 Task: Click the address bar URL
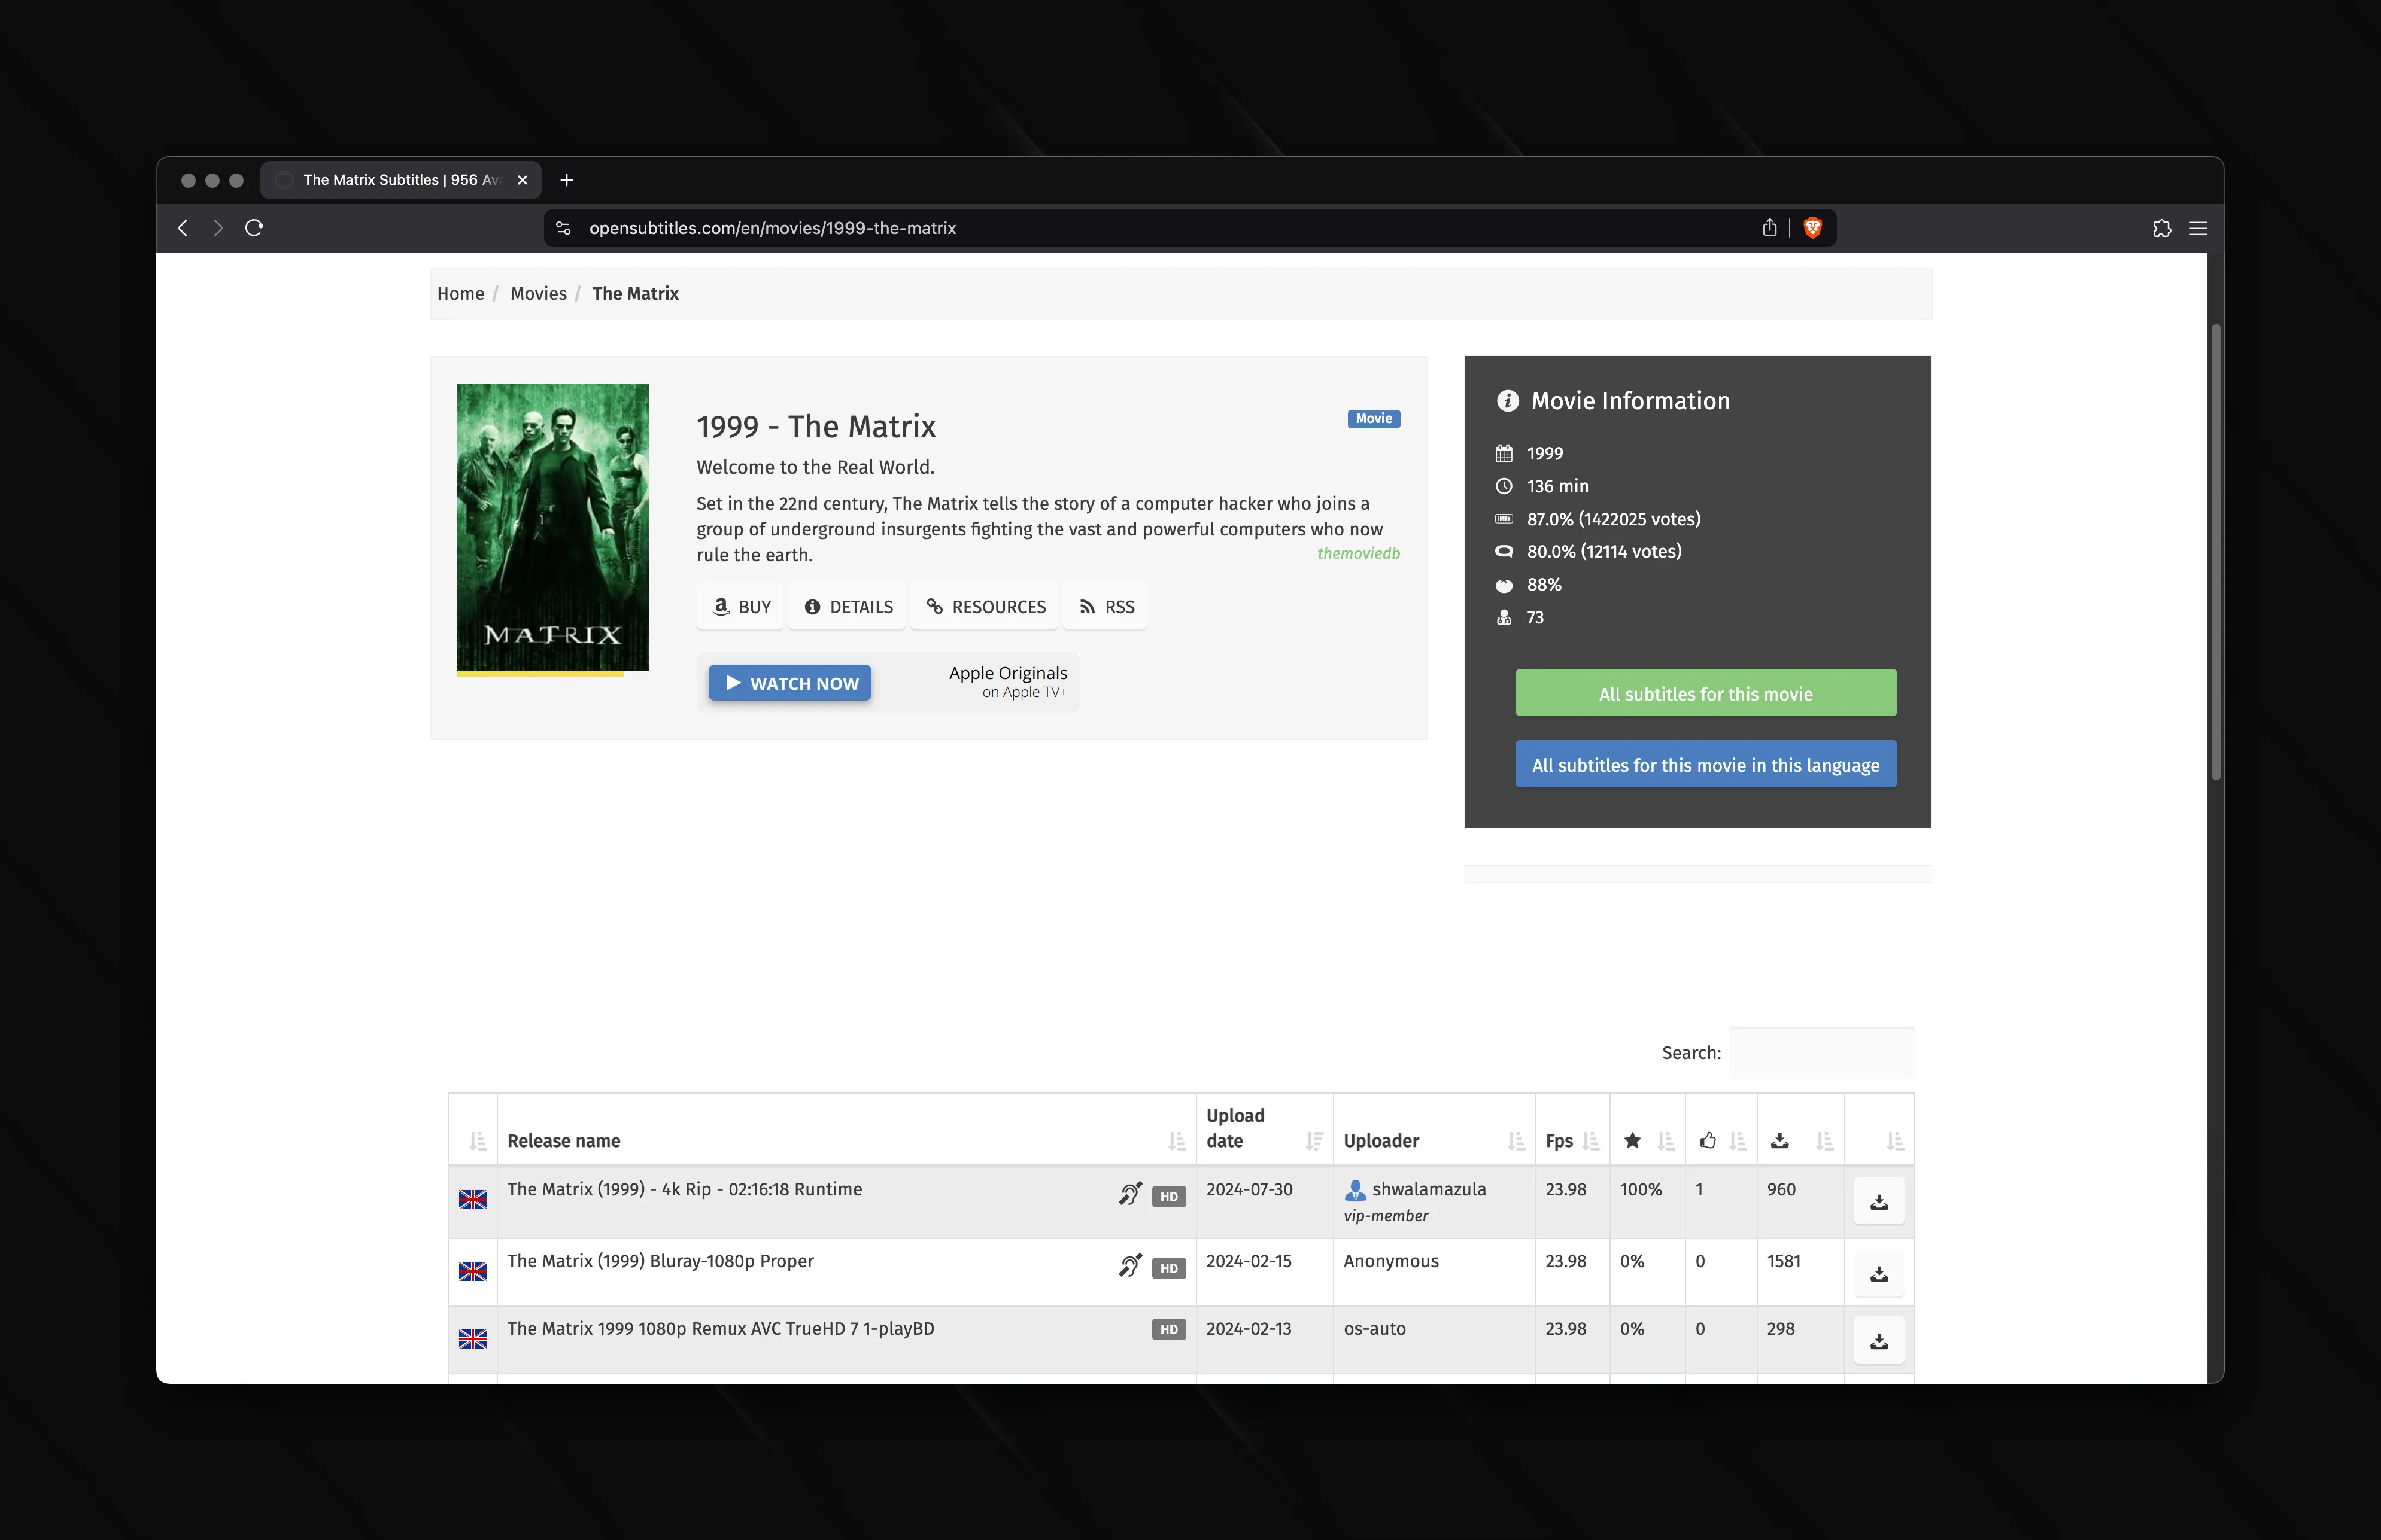(x=772, y=228)
